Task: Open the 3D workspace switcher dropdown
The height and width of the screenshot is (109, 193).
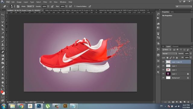Action: [x=184, y=6]
